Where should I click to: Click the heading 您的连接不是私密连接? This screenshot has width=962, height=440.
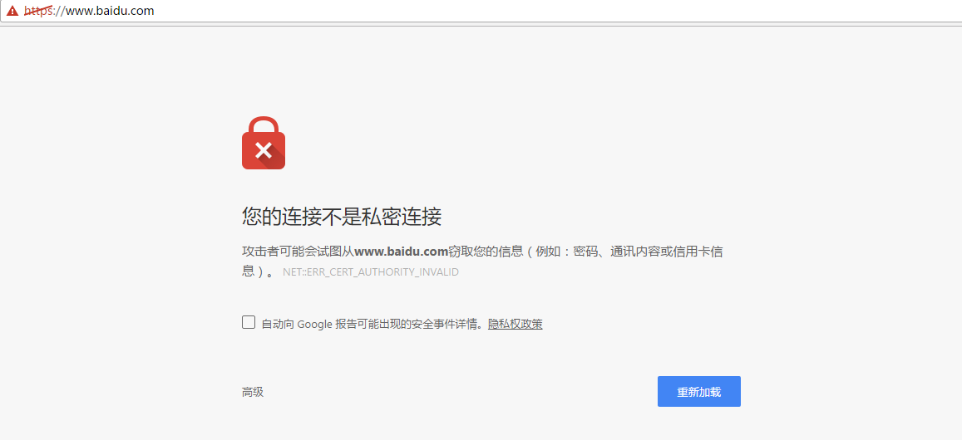tap(342, 217)
